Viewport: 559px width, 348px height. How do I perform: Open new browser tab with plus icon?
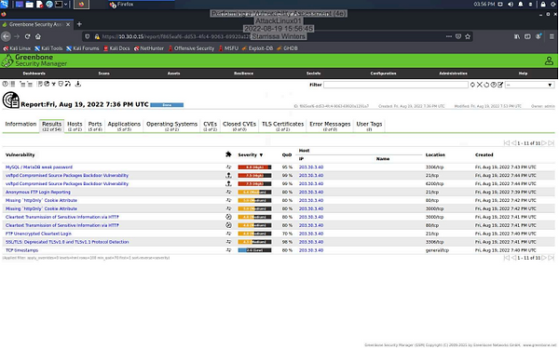(79, 24)
